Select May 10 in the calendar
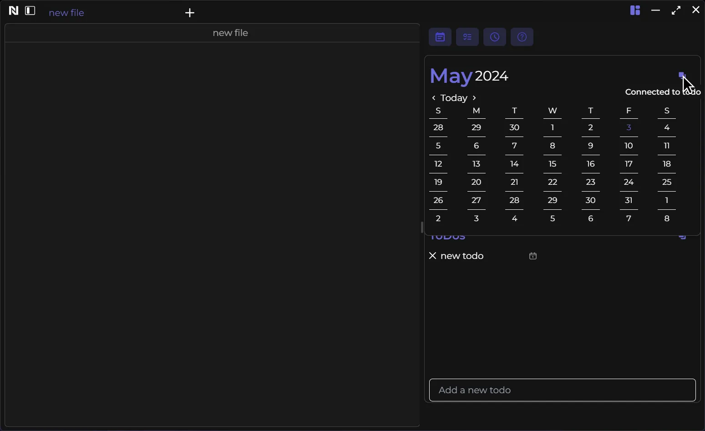This screenshot has height=431, width=705. point(629,146)
